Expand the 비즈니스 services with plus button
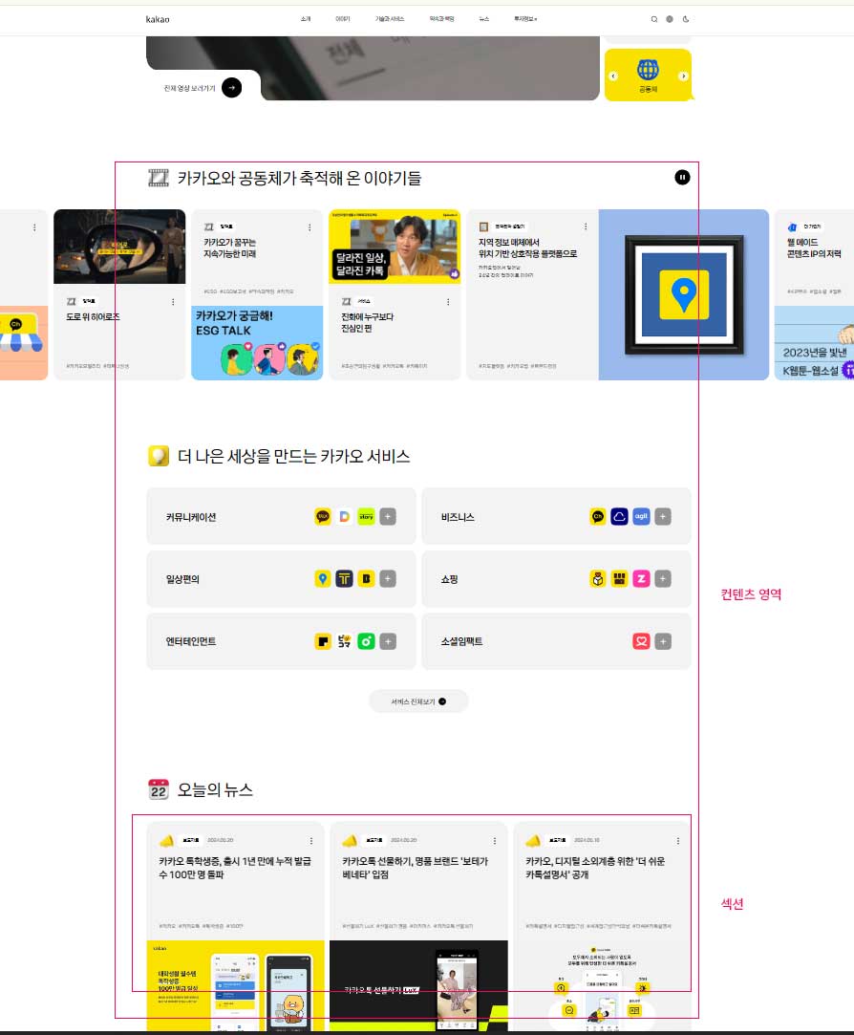Viewport: 854px width, 1035px height. point(663,516)
